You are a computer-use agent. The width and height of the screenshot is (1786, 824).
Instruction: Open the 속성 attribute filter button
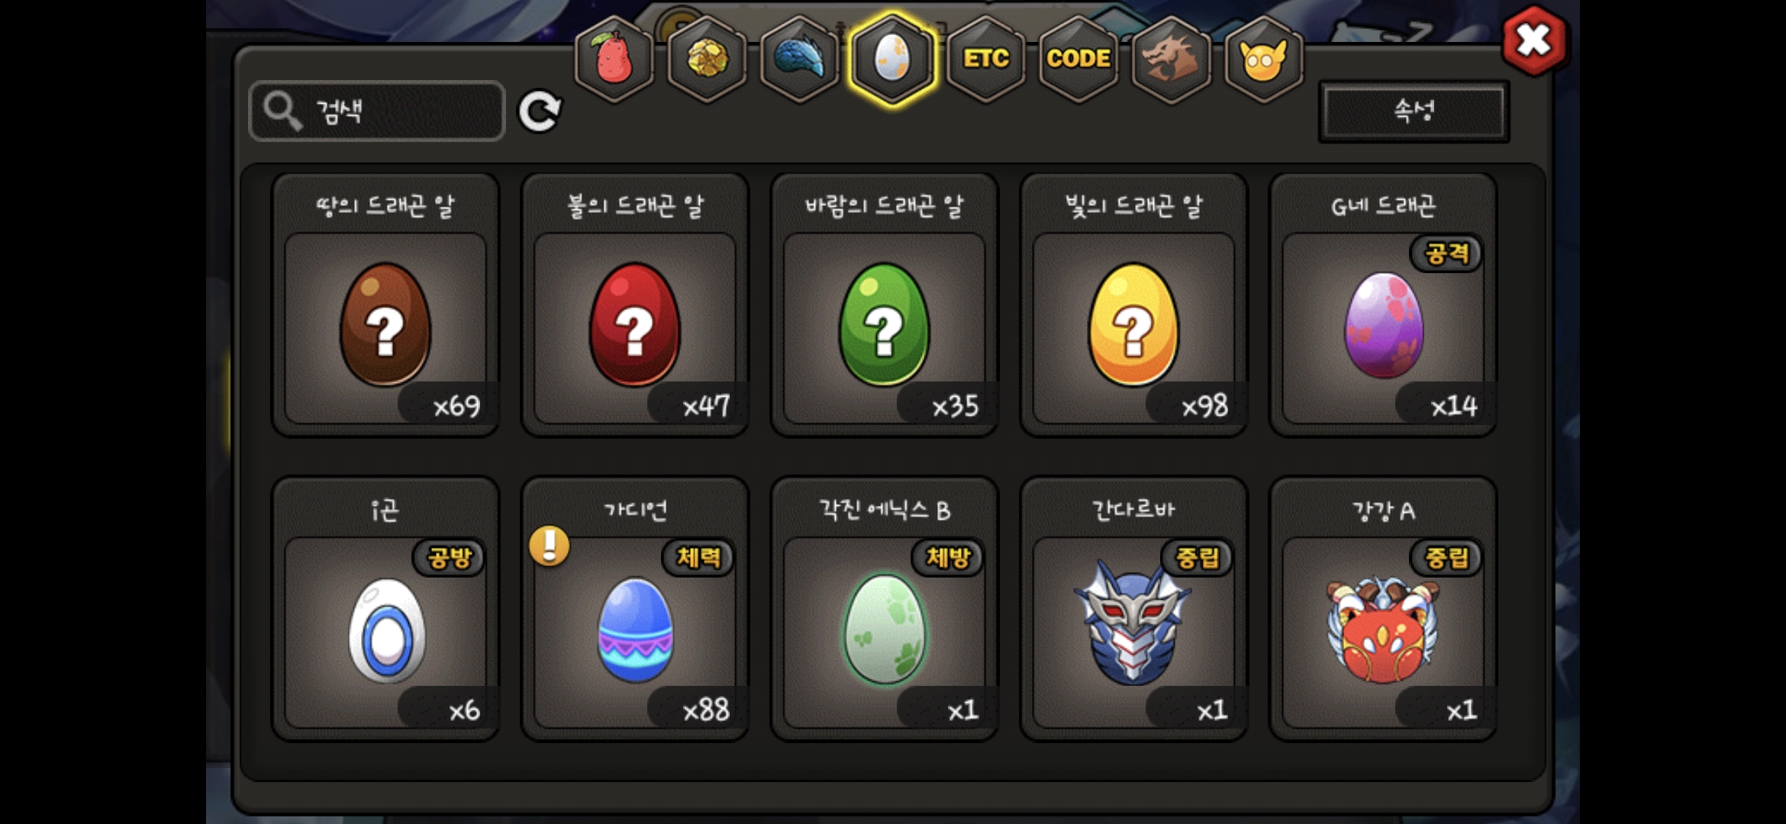(x=1414, y=111)
